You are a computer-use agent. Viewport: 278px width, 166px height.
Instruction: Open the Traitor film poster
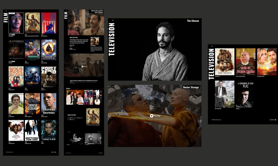click(49, 130)
